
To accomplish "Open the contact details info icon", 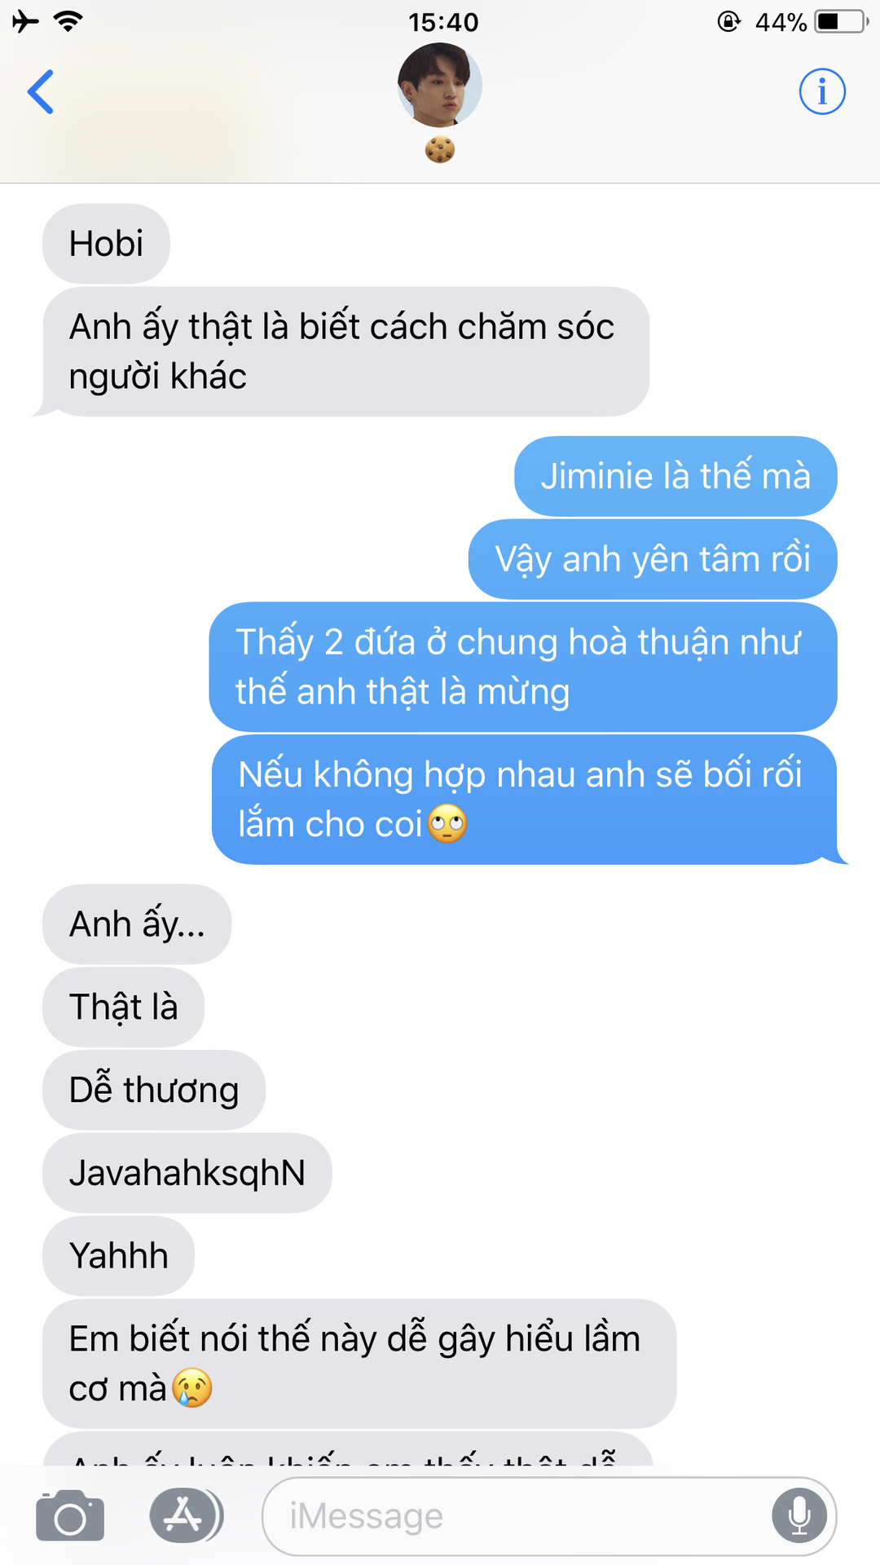I will (x=821, y=91).
